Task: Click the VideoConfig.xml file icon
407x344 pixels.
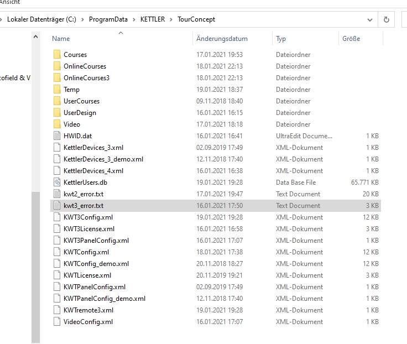Action: pos(57,322)
